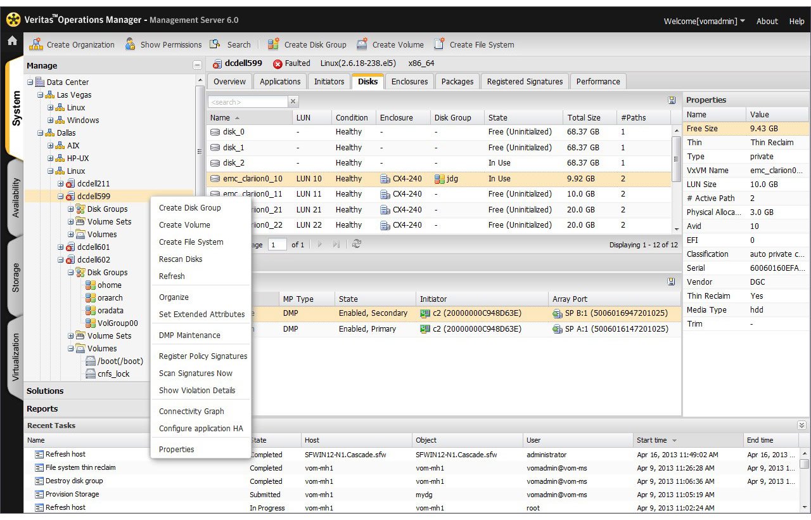This screenshot has width=811, height=520.
Task: Go to the Home icon
Action: point(12,41)
